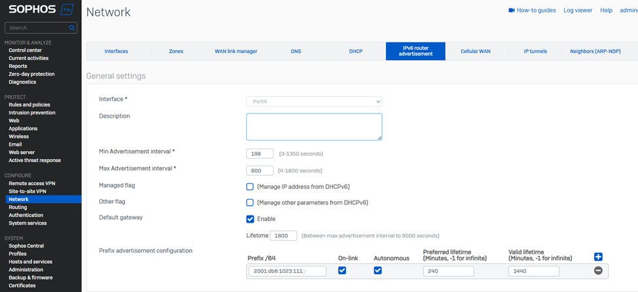Go to Rules and policies in sidebar

(29, 105)
